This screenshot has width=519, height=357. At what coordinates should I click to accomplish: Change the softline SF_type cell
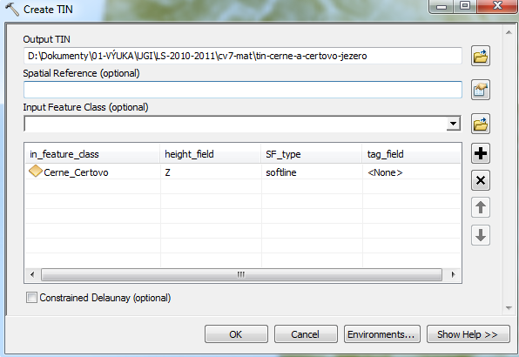click(312, 172)
